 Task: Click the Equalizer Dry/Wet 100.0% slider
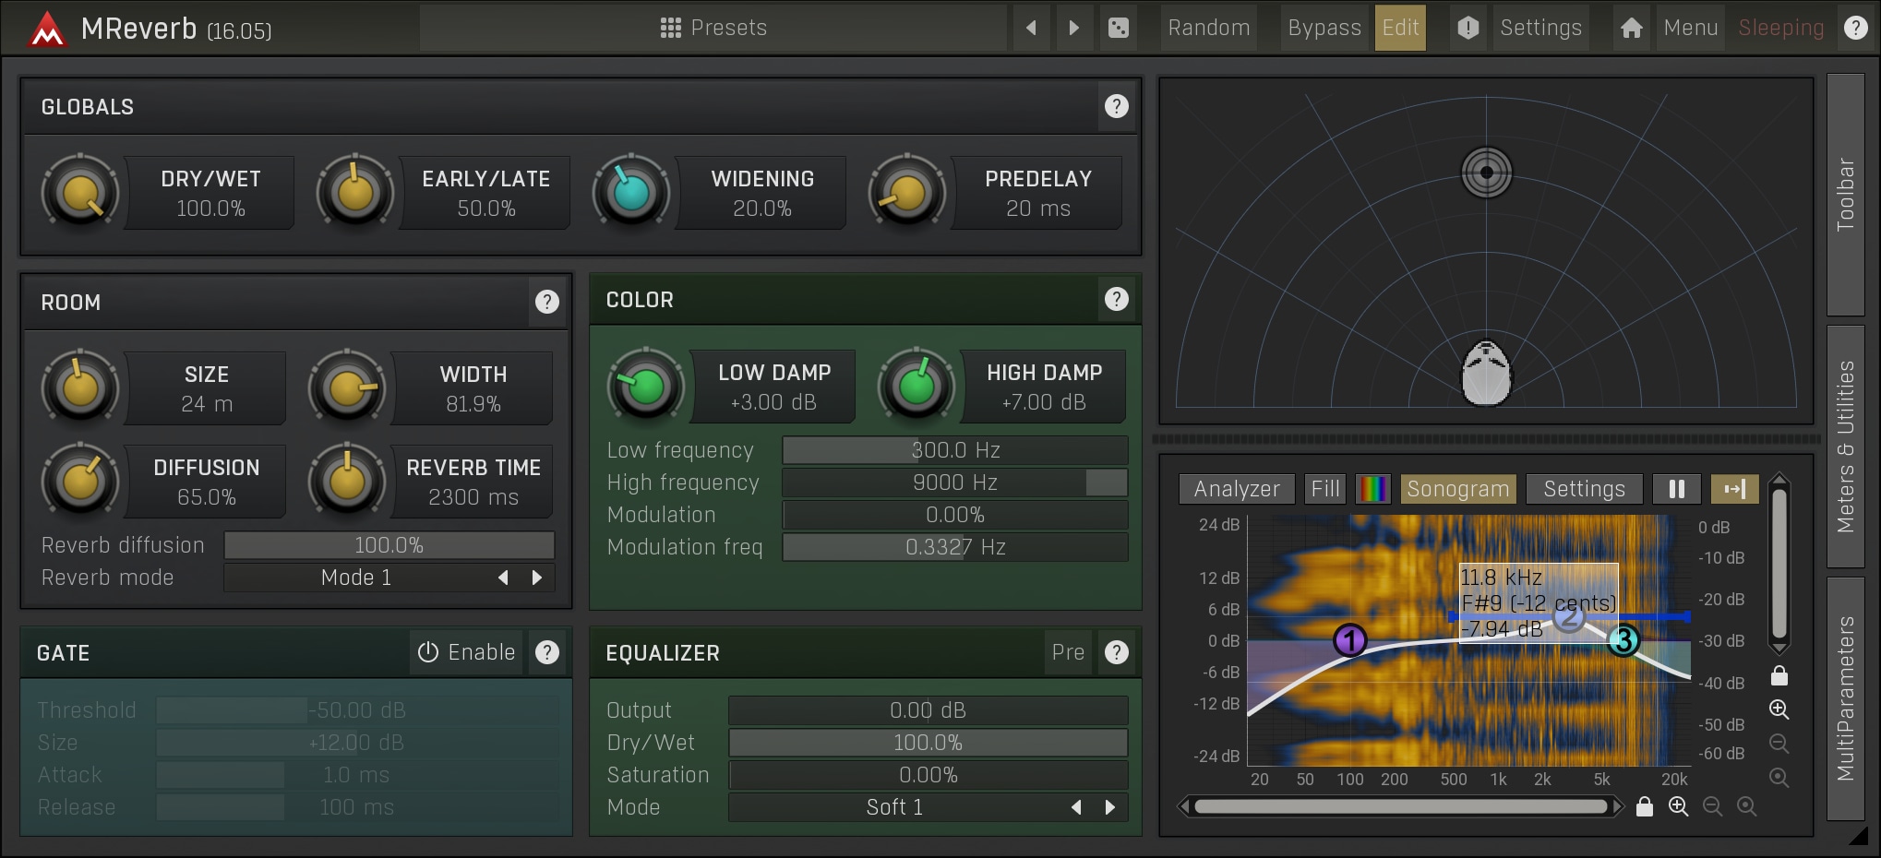[x=928, y=743]
